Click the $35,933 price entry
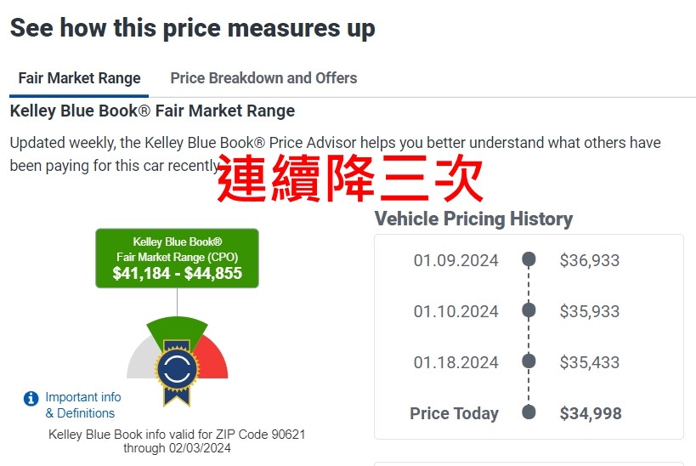 point(590,311)
